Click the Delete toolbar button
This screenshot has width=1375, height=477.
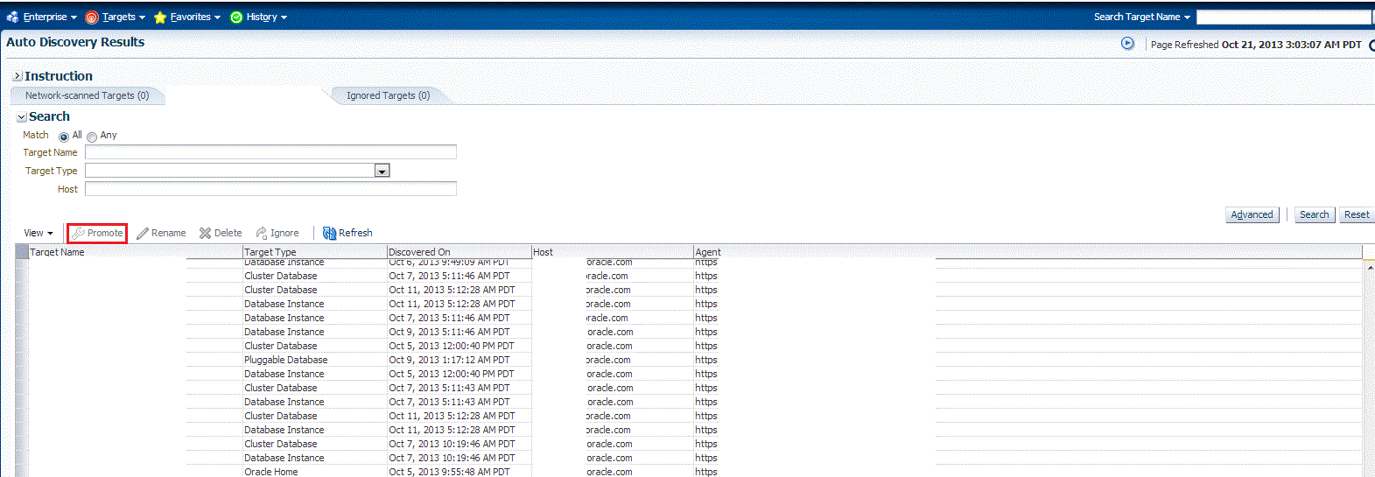pos(221,233)
